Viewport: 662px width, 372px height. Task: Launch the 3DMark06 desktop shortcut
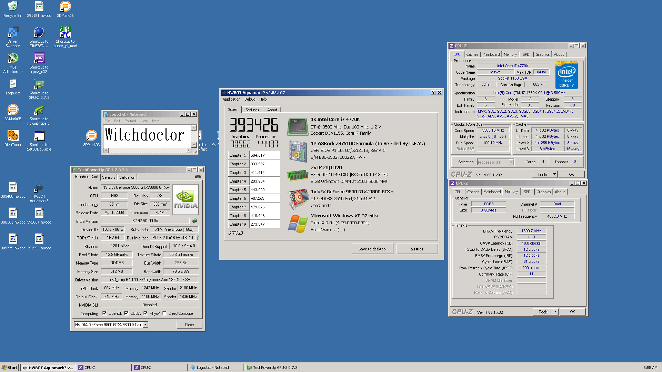(65, 9)
